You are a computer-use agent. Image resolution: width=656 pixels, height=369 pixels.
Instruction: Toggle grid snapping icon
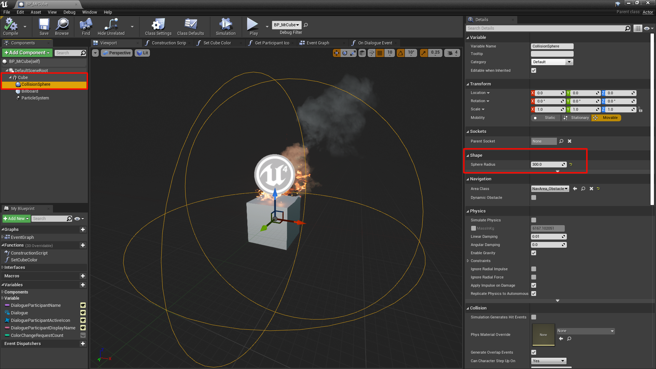pyautogui.click(x=380, y=53)
